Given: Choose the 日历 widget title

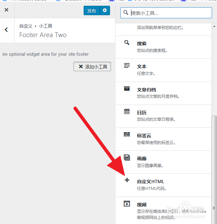Looking at the screenshot, I should [142, 113].
